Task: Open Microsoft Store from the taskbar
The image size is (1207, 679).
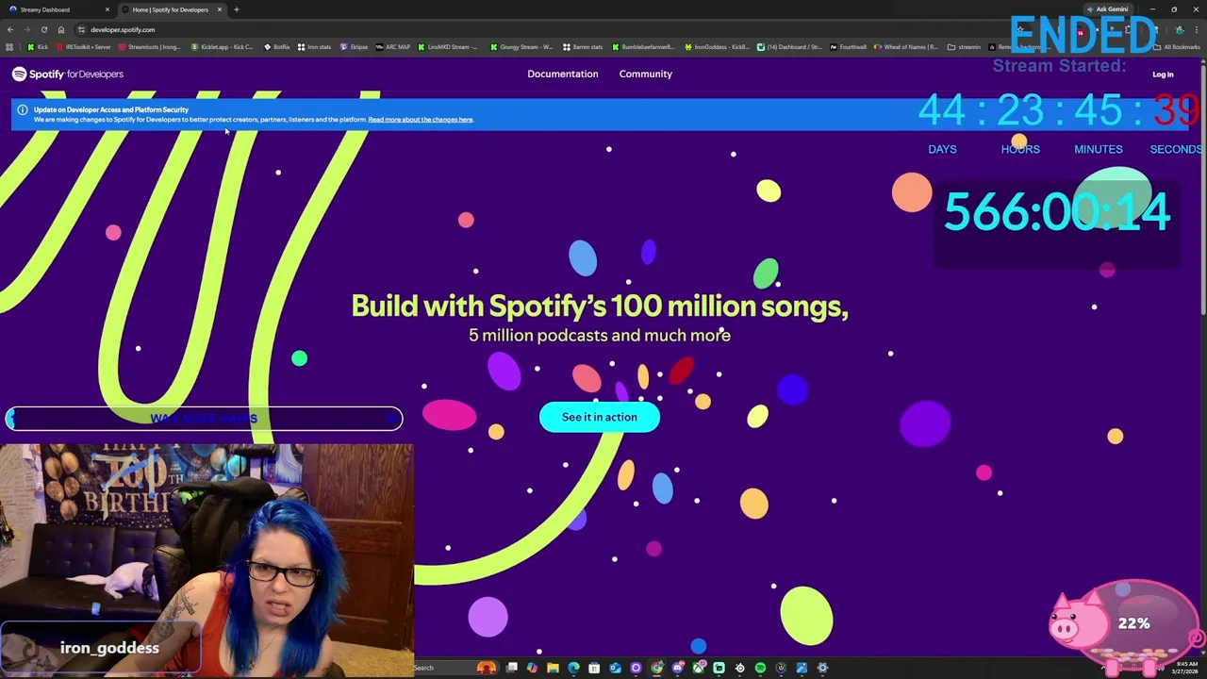Action: tap(594, 668)
